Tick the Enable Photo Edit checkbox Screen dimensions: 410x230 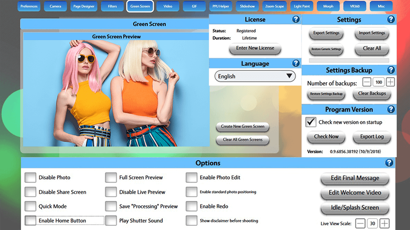(x=191, y=178)
